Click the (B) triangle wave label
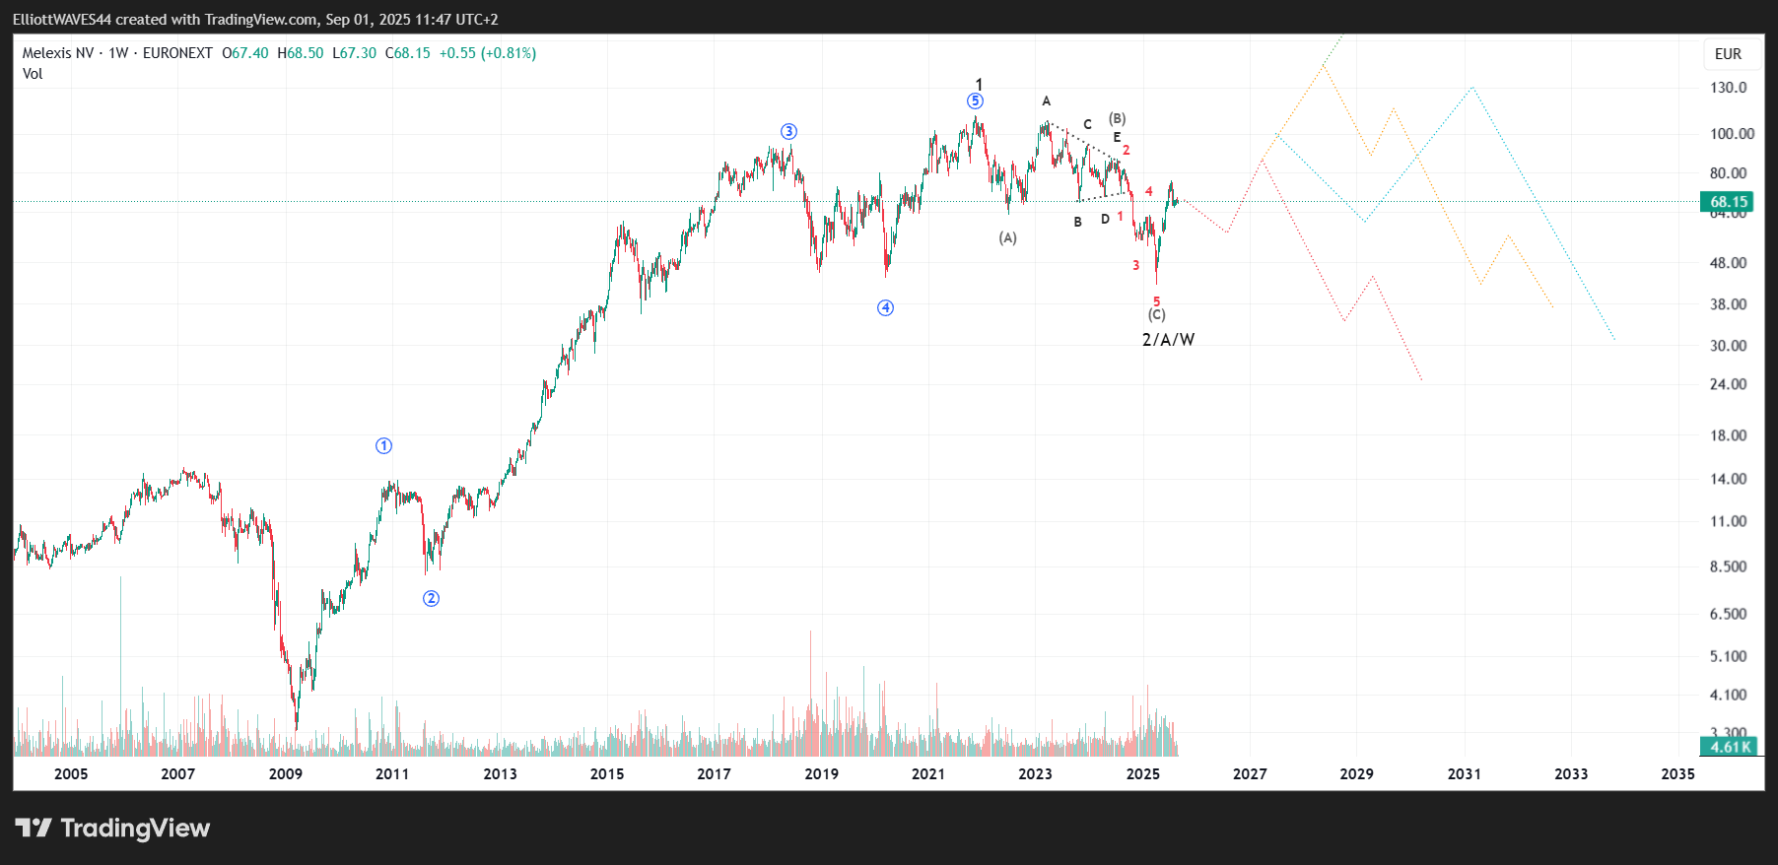Image resolution: width=1778 pixels, height=865 pixels. 1117,119
